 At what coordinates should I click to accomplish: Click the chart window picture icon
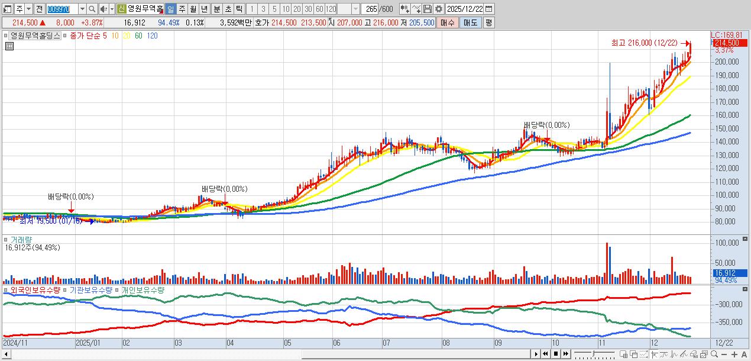tap(704, 354)
